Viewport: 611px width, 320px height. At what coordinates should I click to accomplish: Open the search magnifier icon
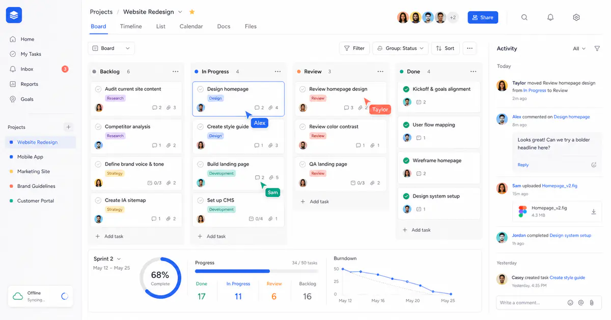[x=524, y=17]
